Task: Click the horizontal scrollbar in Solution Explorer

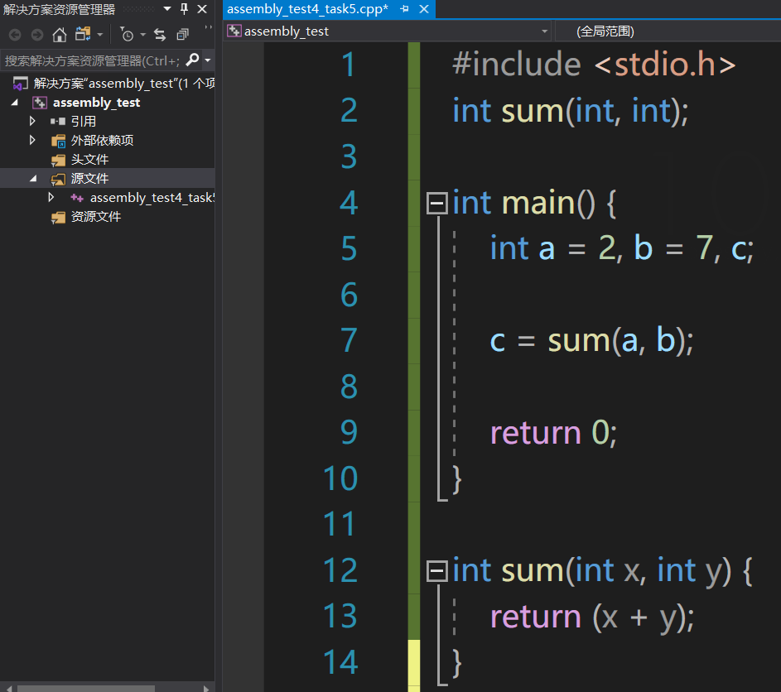Action: (85, 688)
